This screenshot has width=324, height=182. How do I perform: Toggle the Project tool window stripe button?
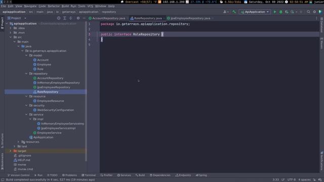2,23
